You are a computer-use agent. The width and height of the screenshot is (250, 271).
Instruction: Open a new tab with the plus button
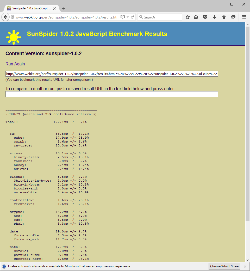coord(64,8)
